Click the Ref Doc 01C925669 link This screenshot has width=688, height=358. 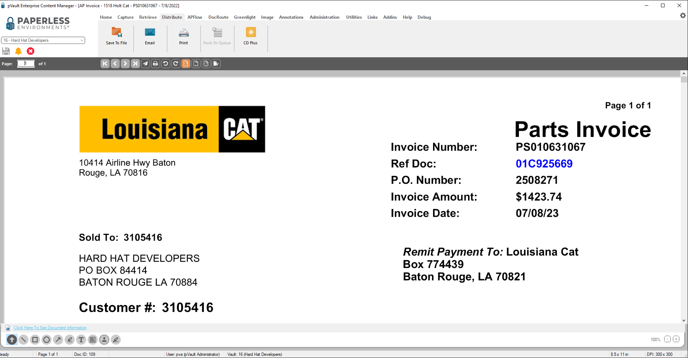click(544, 164)
